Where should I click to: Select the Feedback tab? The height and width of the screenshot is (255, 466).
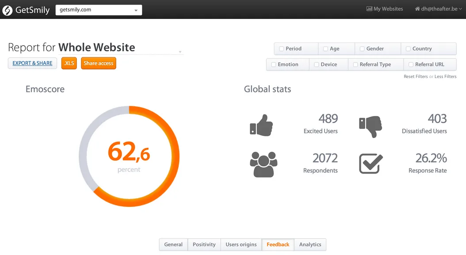click(278, 244)
